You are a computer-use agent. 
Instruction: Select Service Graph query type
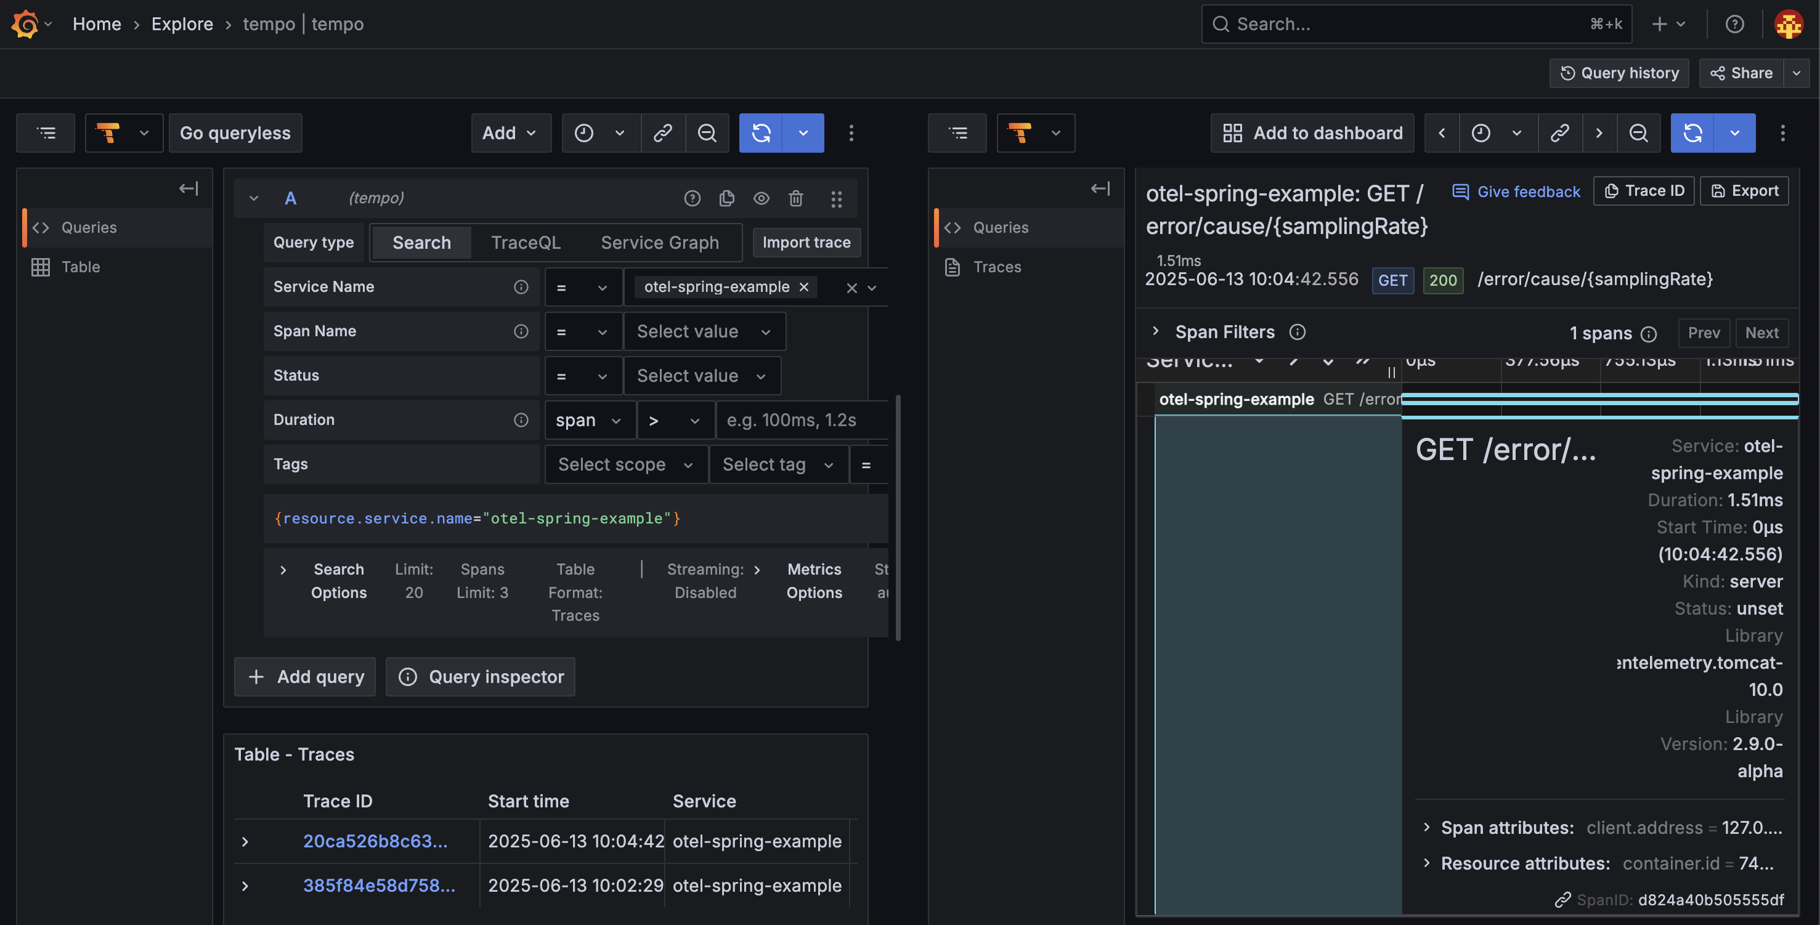click(659, 243)
